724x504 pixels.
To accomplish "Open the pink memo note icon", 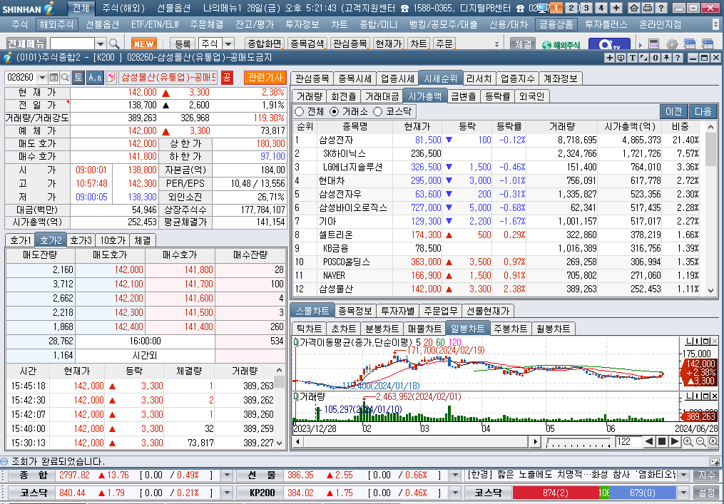I will 111,77.
